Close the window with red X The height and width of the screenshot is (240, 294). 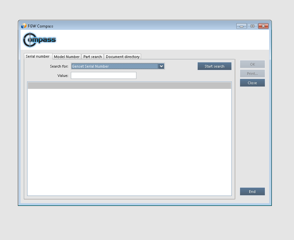point(263,26)
